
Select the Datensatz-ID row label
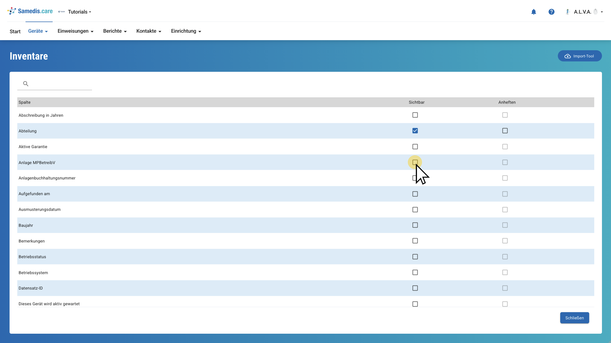(x=31, y=288)
